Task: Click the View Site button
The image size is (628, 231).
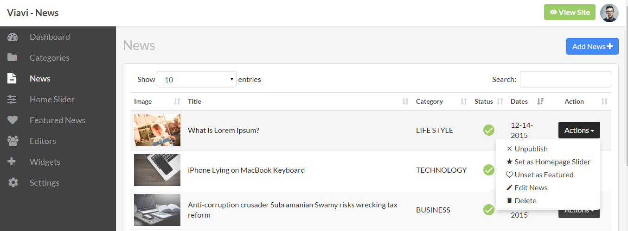Action: (570, 12)
